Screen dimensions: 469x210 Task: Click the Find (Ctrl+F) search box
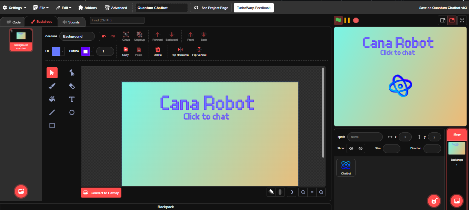tap(117, 20)
